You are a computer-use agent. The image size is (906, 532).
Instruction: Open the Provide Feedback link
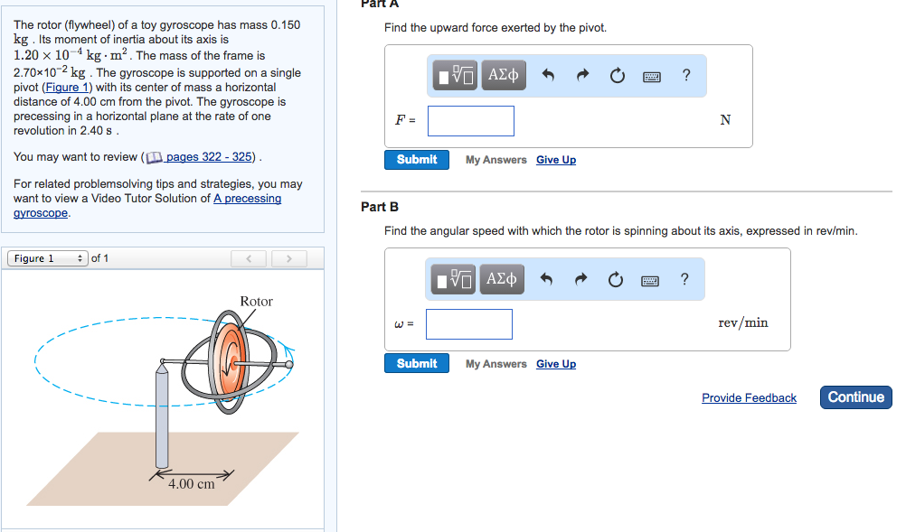click(x=749, y=397)
